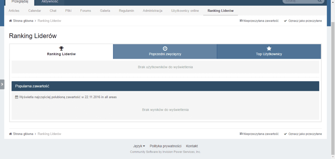This screenshot has height=159, width=335.
Task: Click the star icon for Top Użytkownicy
Action: [269, 48]
